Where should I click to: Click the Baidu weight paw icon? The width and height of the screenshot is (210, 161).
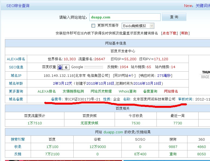pyautogui.click(x=60, y=67)
